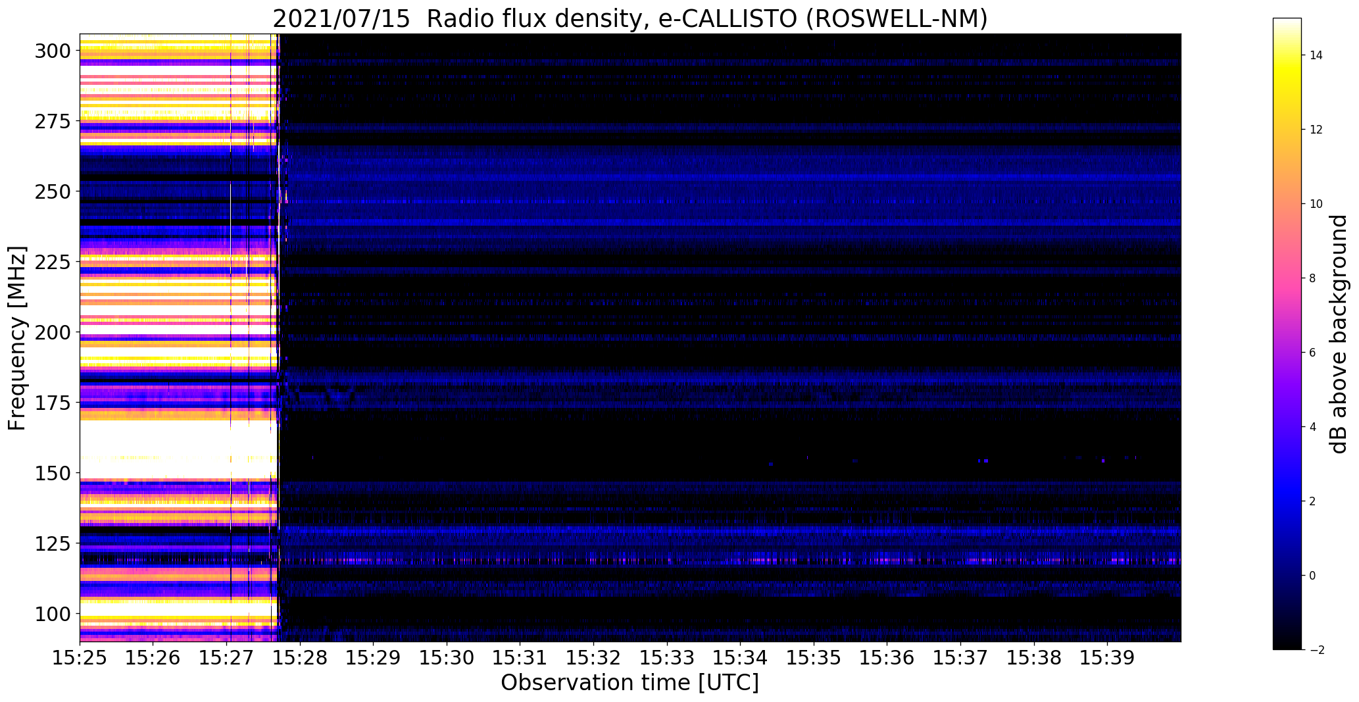Click the 125 MHz frequency tick label
The width and height of the screenshot is (1359, 702).
[x=53, y=543]
